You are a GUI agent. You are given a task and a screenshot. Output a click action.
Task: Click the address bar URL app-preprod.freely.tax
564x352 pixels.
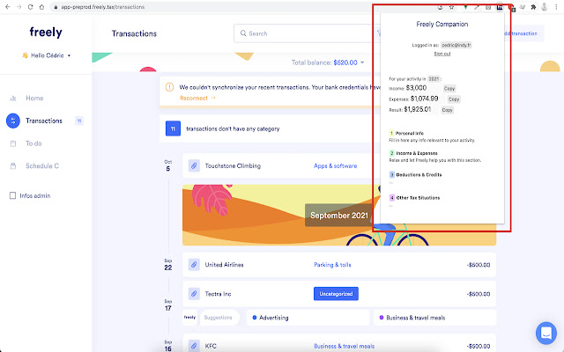pos(103,7)
